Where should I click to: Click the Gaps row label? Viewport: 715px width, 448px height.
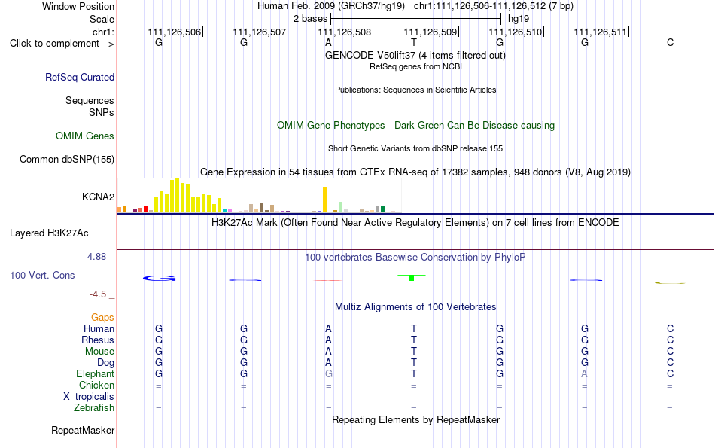click(x=102, y=318)
